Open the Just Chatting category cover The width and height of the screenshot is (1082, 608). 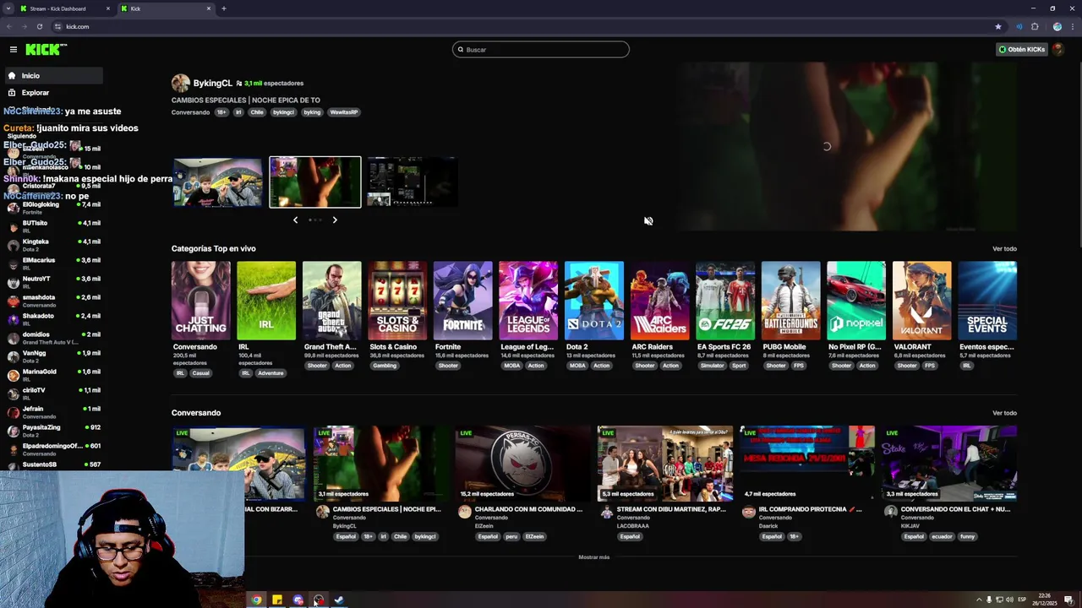pyautogui.click(x=200, y=301)
